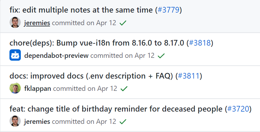Click the dependabot-preview bot avatar
This screenshot has height=132, width=260.
[15, 56]
